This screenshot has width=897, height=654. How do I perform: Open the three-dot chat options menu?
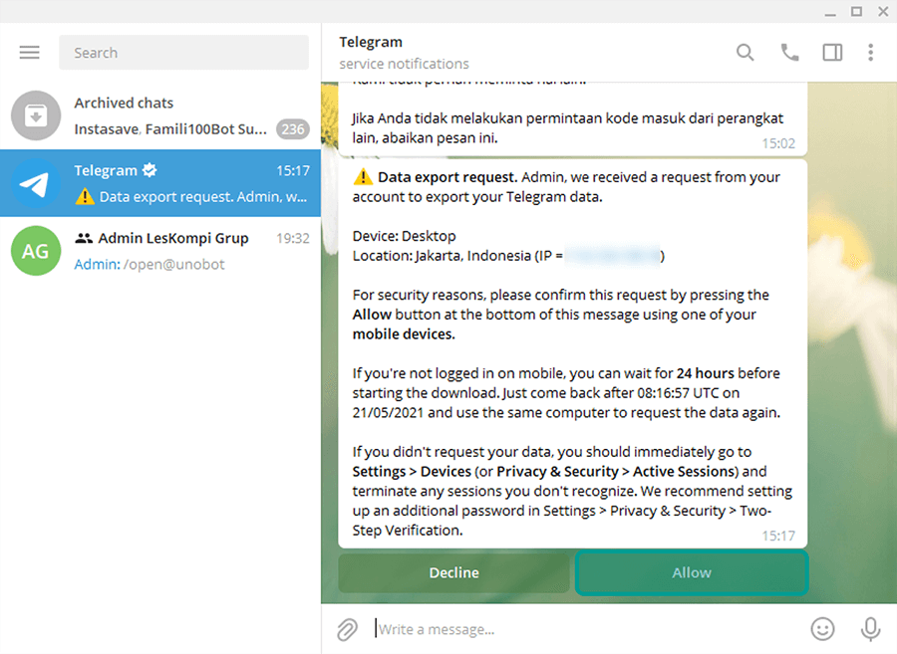871,53
